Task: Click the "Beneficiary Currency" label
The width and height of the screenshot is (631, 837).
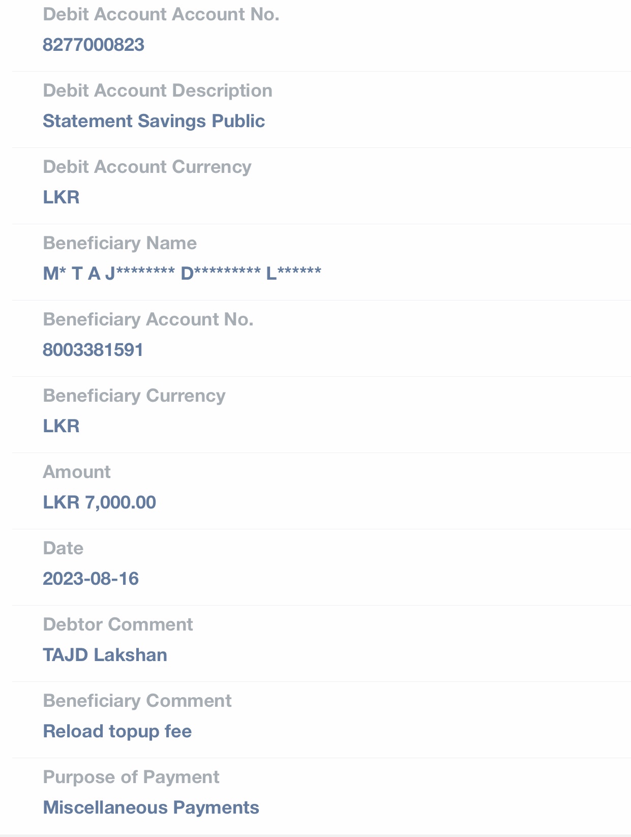Action: click(x=134, y=396)
